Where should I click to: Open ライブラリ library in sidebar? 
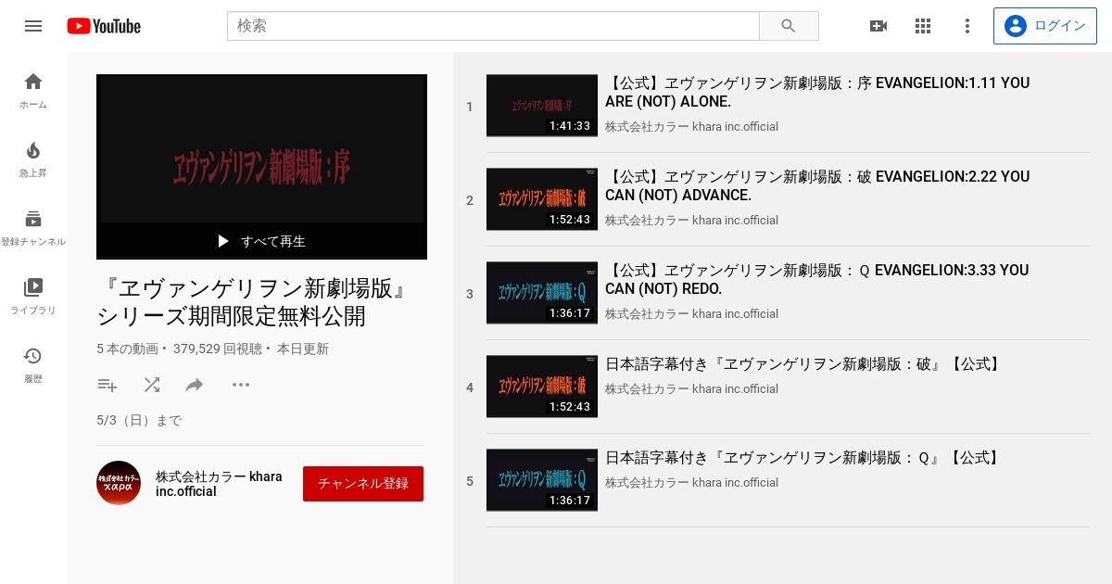point(33,297)
